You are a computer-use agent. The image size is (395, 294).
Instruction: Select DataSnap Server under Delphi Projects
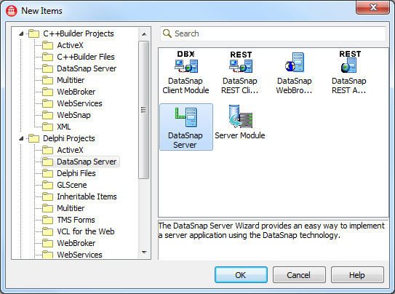(87, 162)
